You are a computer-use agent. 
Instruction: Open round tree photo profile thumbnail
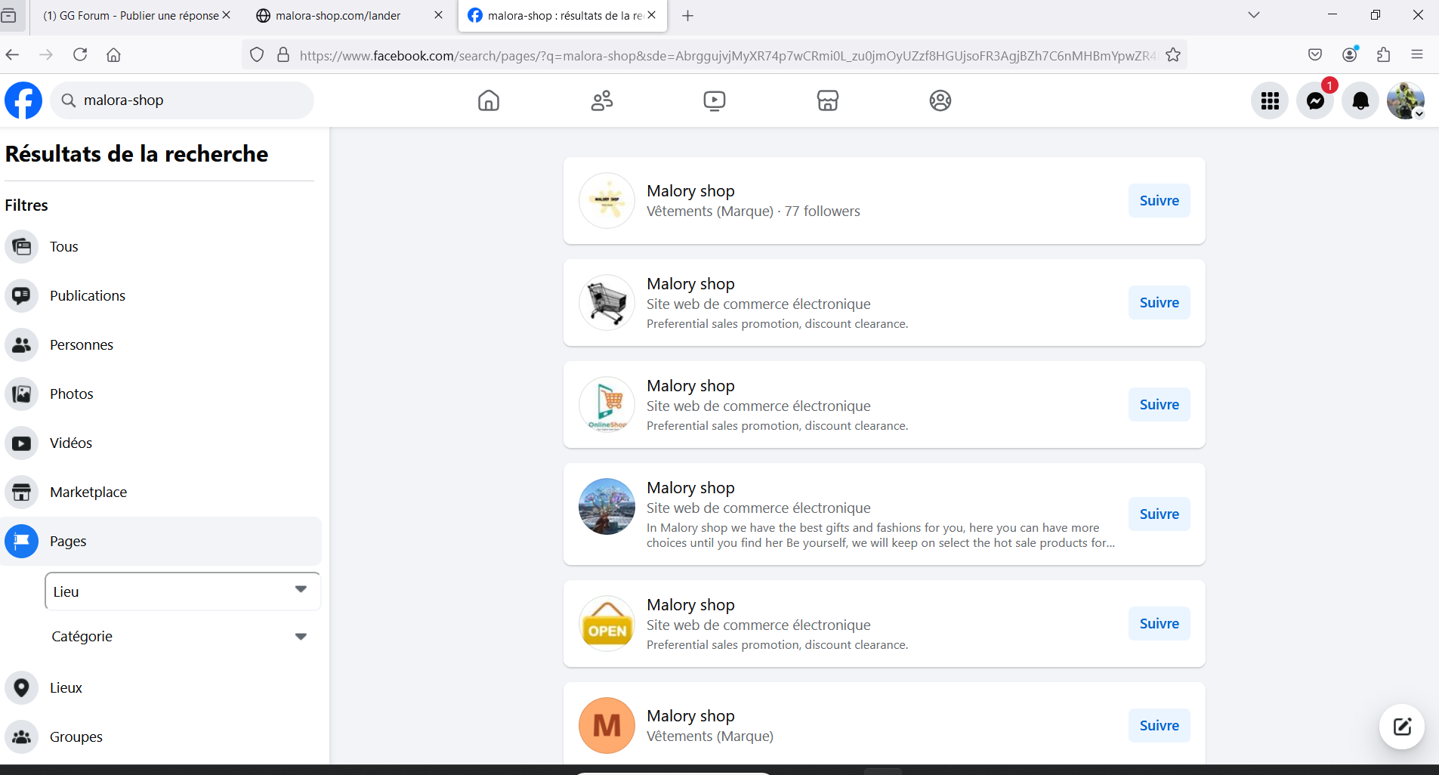607,507
